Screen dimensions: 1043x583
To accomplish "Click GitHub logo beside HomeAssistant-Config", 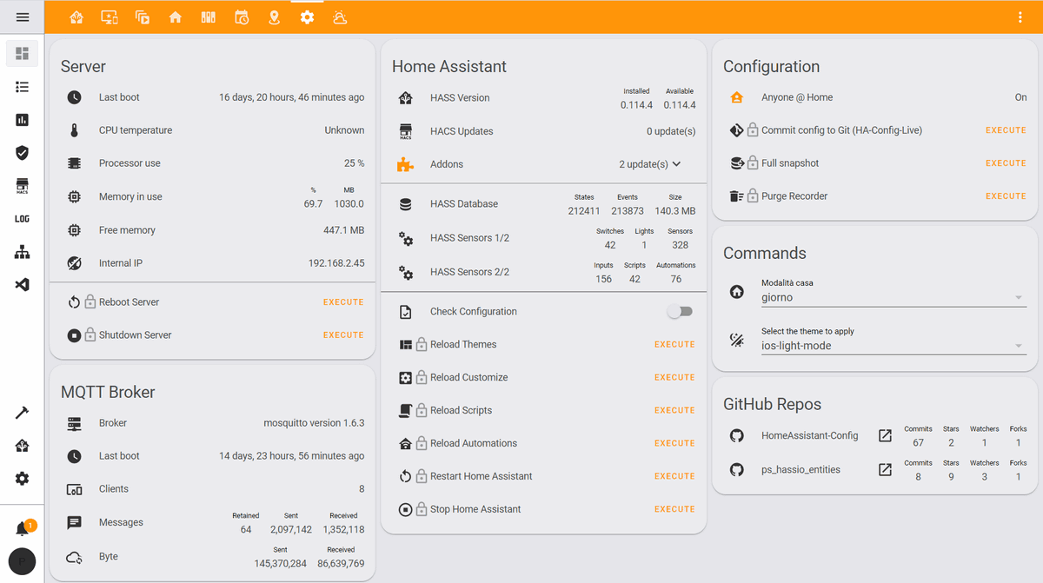I will point(737,435).
